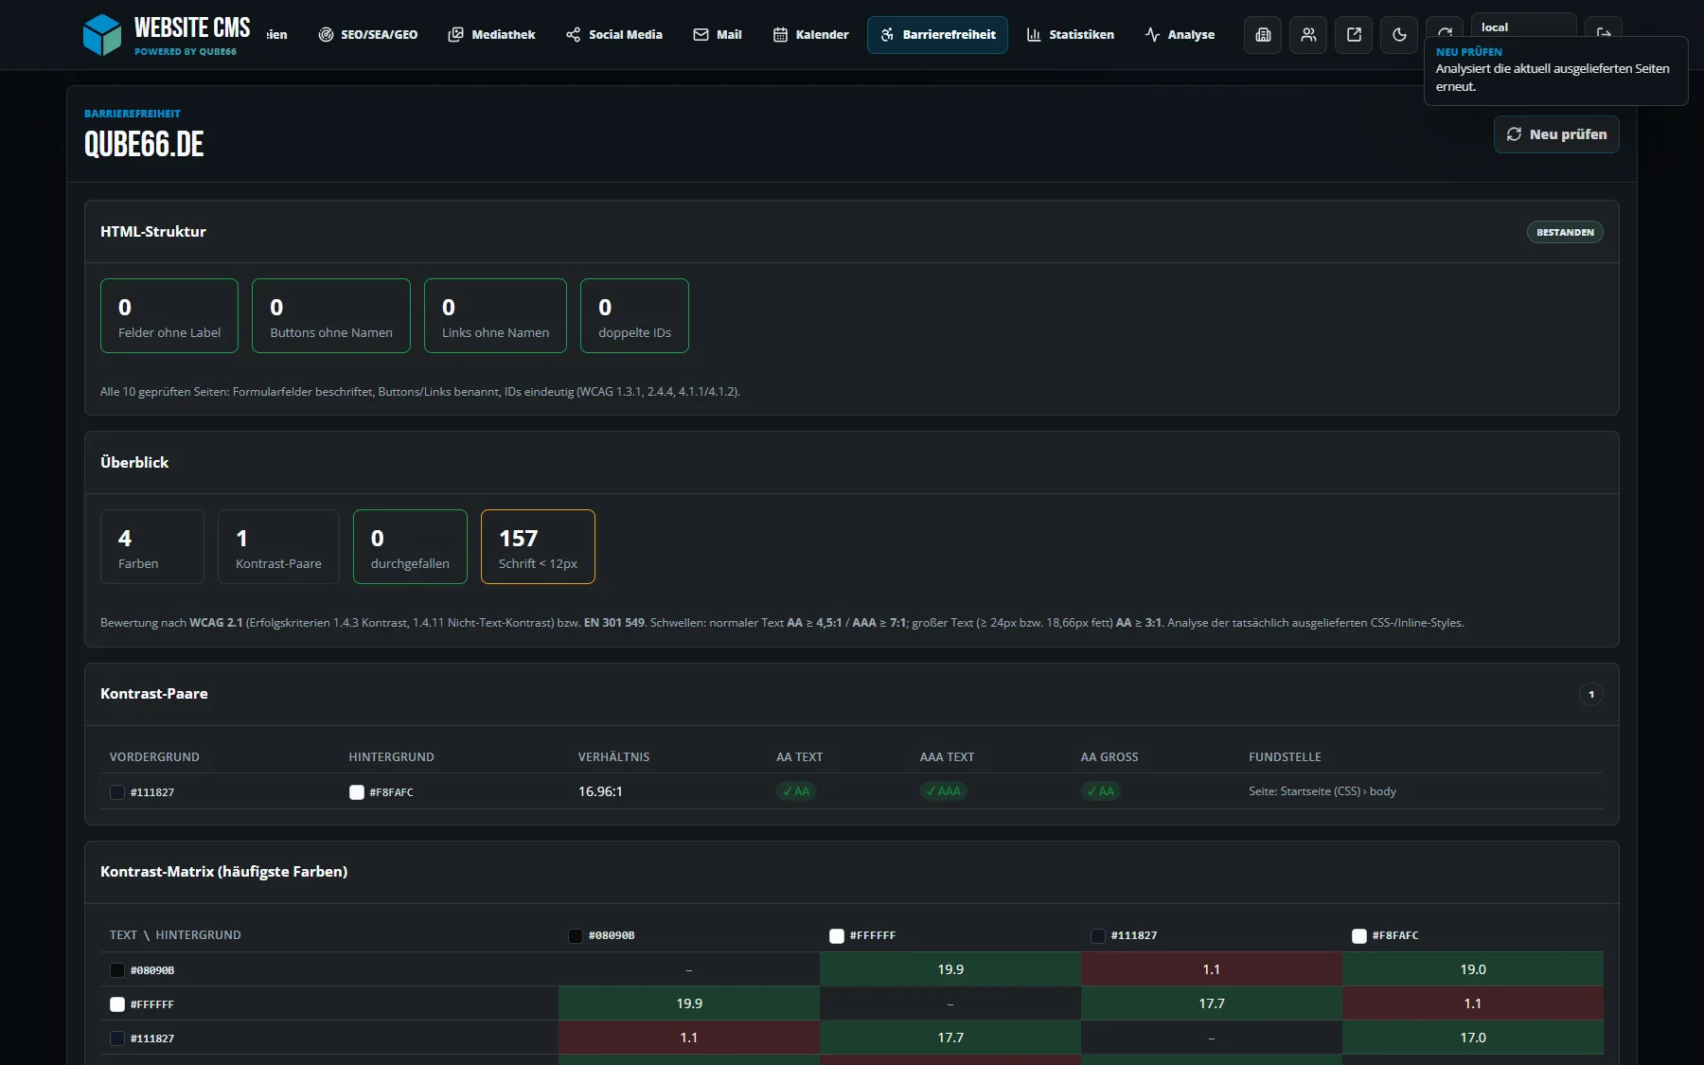Image resolution: width=1704 pixels, height=1065 pixels.
Task: Select the Buttons ohne Namen card
Action: [x=331, y=316]
